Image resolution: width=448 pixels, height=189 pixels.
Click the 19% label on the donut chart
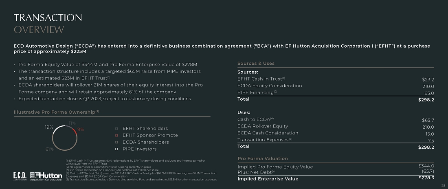coord(49,127)
